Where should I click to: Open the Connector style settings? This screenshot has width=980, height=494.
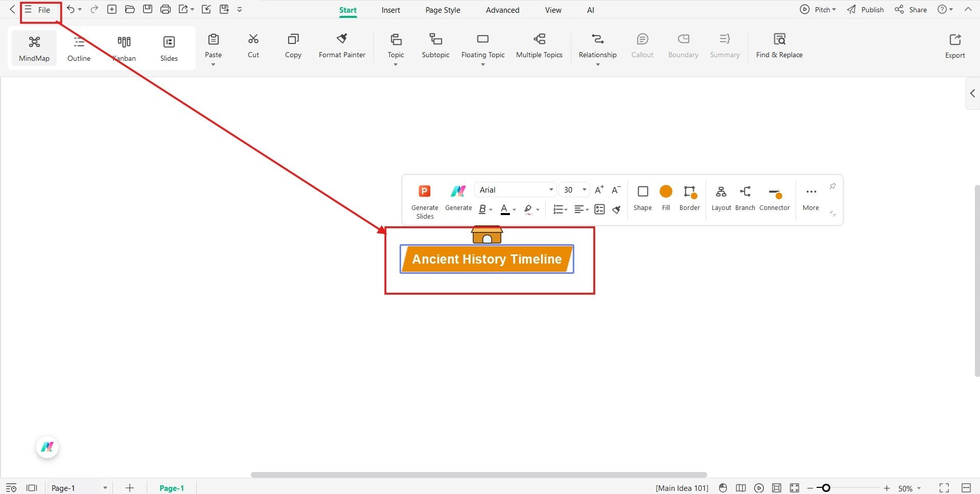[775, 198]
